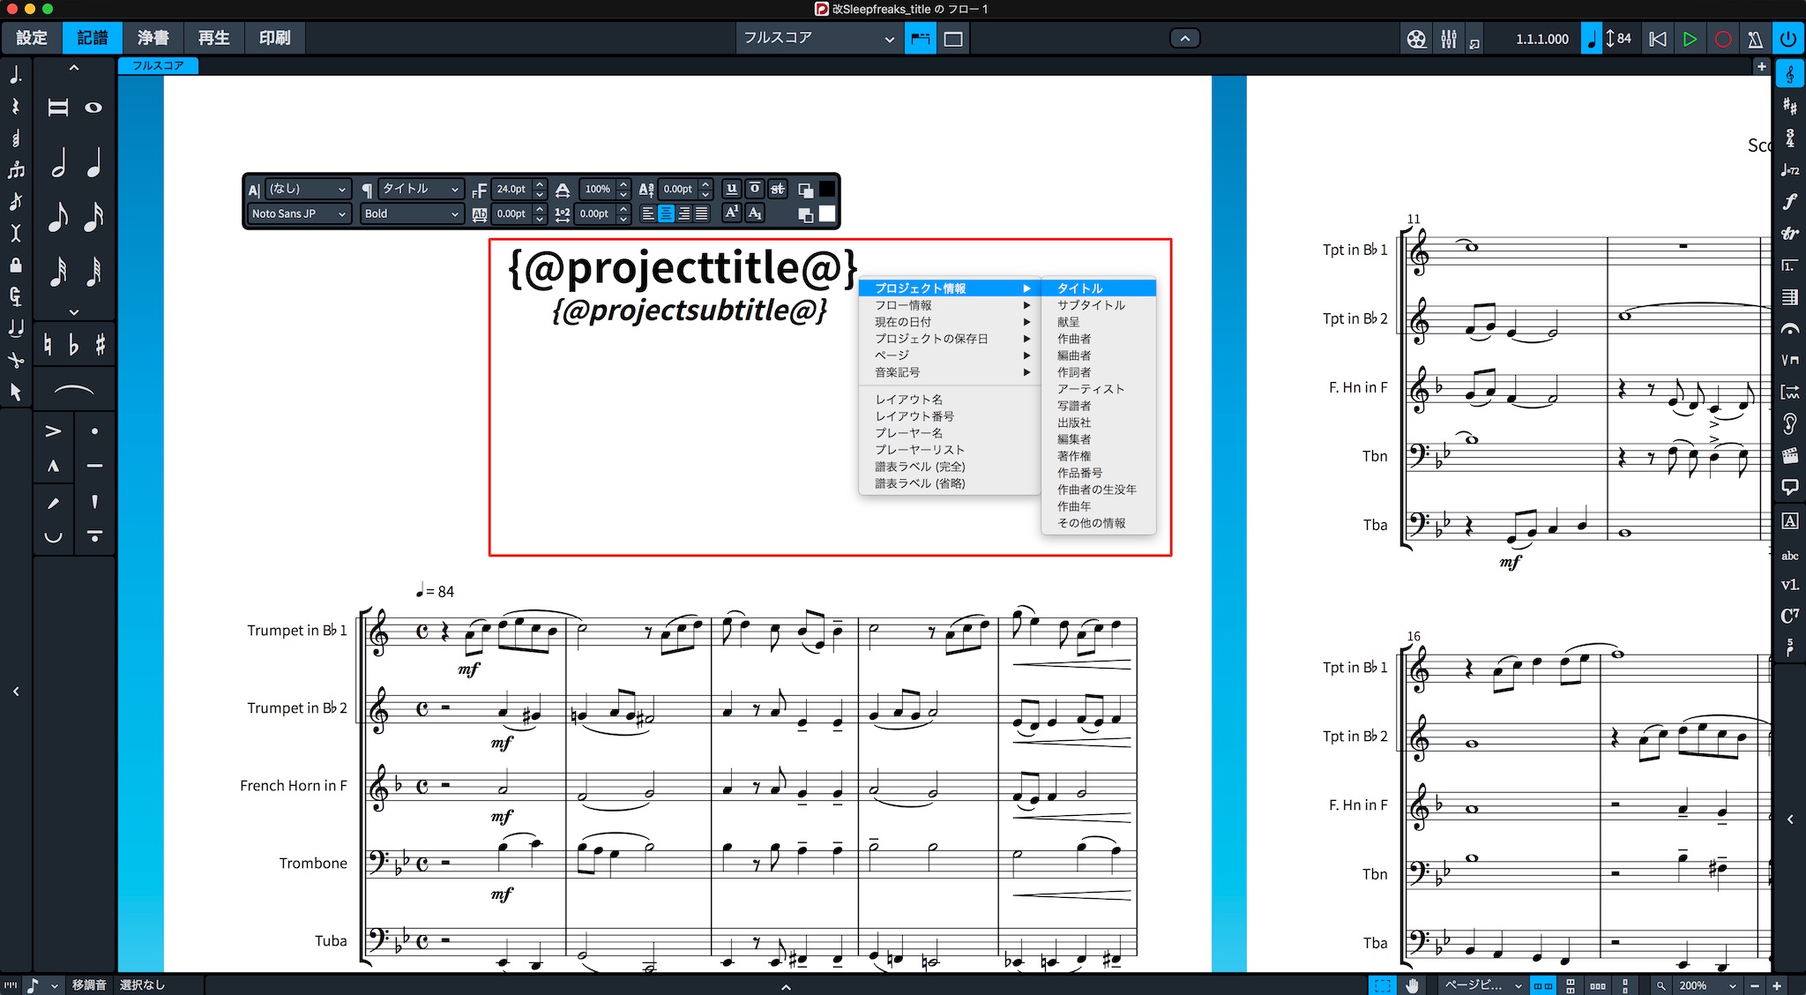Click the 24.0pt font size field
Screen dimensions: 1806x995
point(511,189)
